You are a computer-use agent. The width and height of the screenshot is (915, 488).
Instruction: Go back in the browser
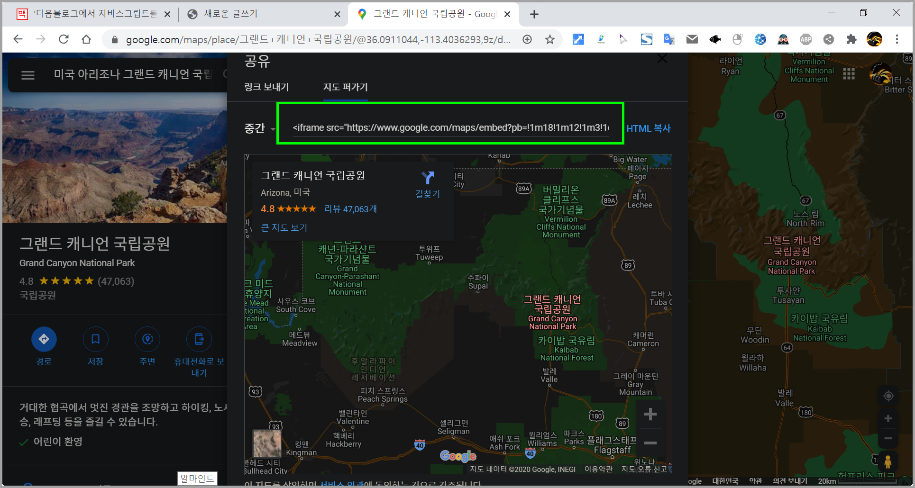[18, 39]
